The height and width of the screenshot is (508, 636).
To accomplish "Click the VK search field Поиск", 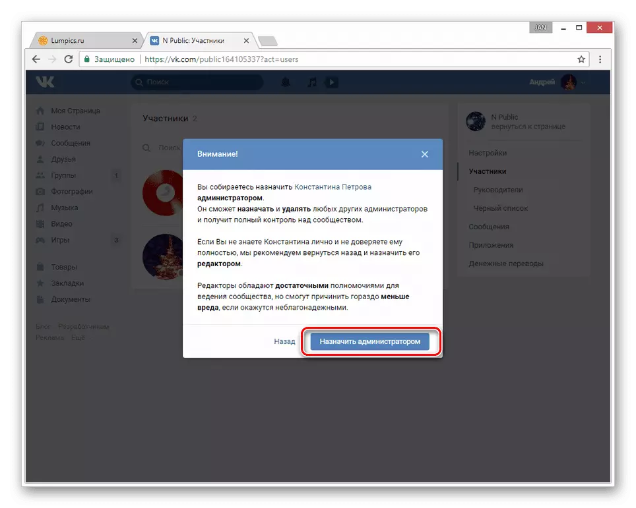I will tap(197, 82).
